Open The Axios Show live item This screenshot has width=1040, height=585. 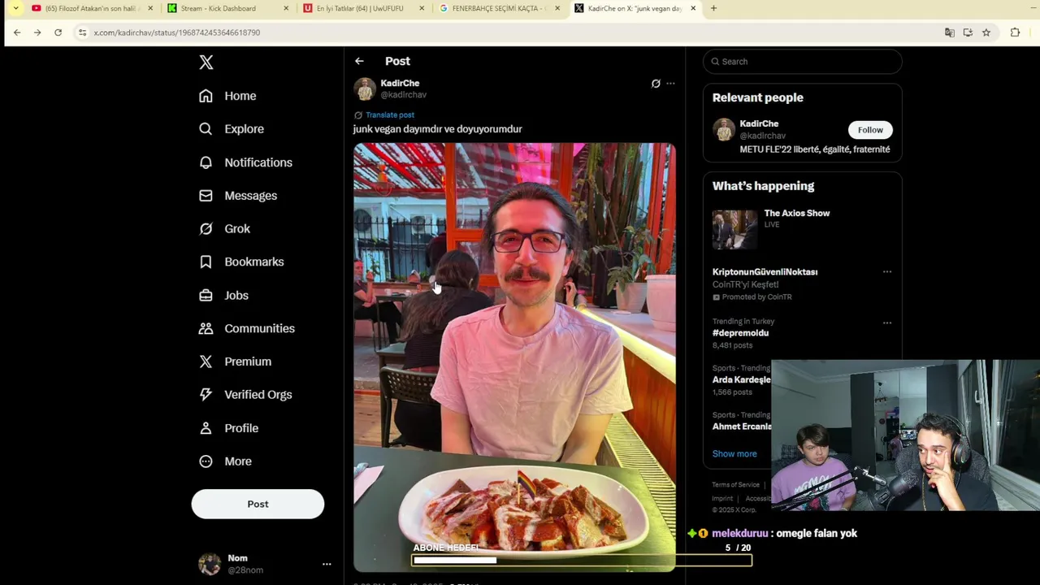pos(803,229)
